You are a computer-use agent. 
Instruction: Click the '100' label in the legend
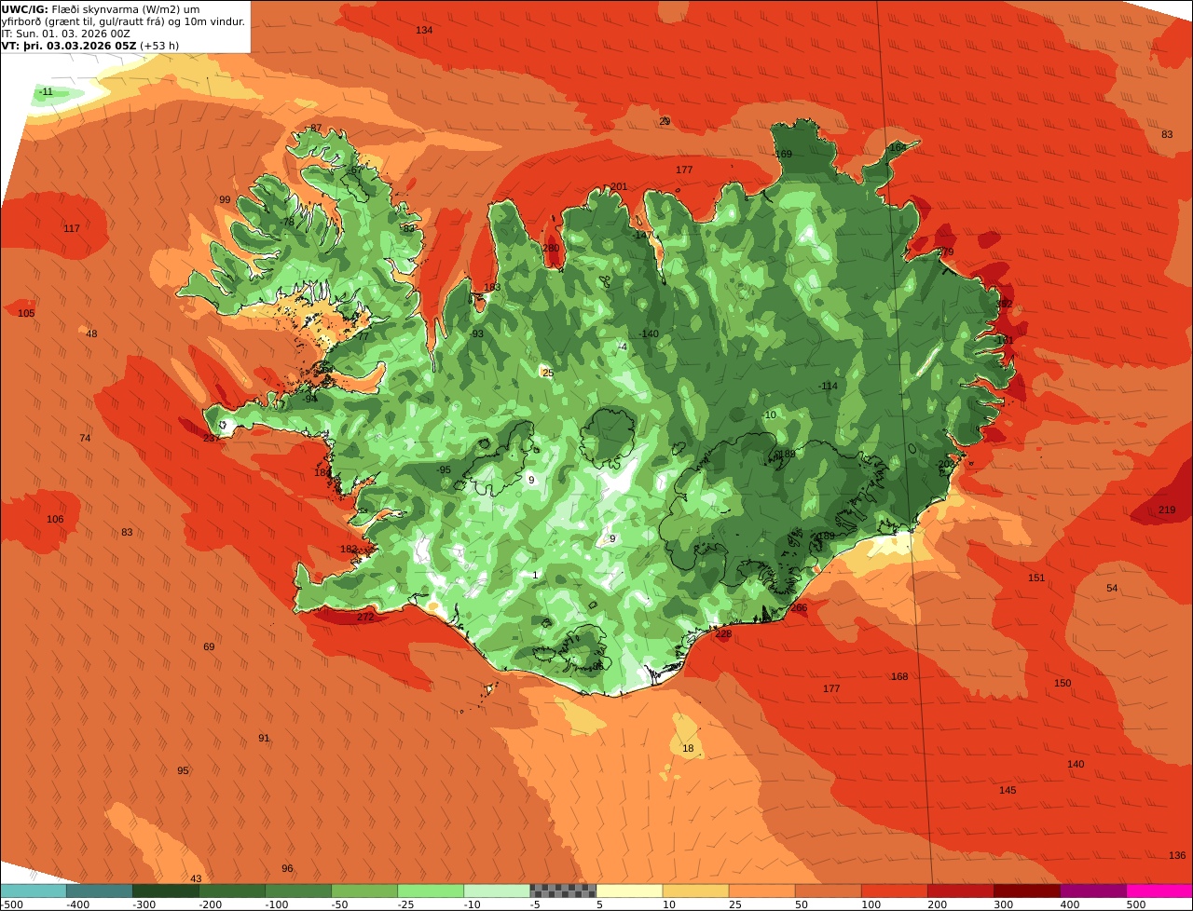point(871,904)
